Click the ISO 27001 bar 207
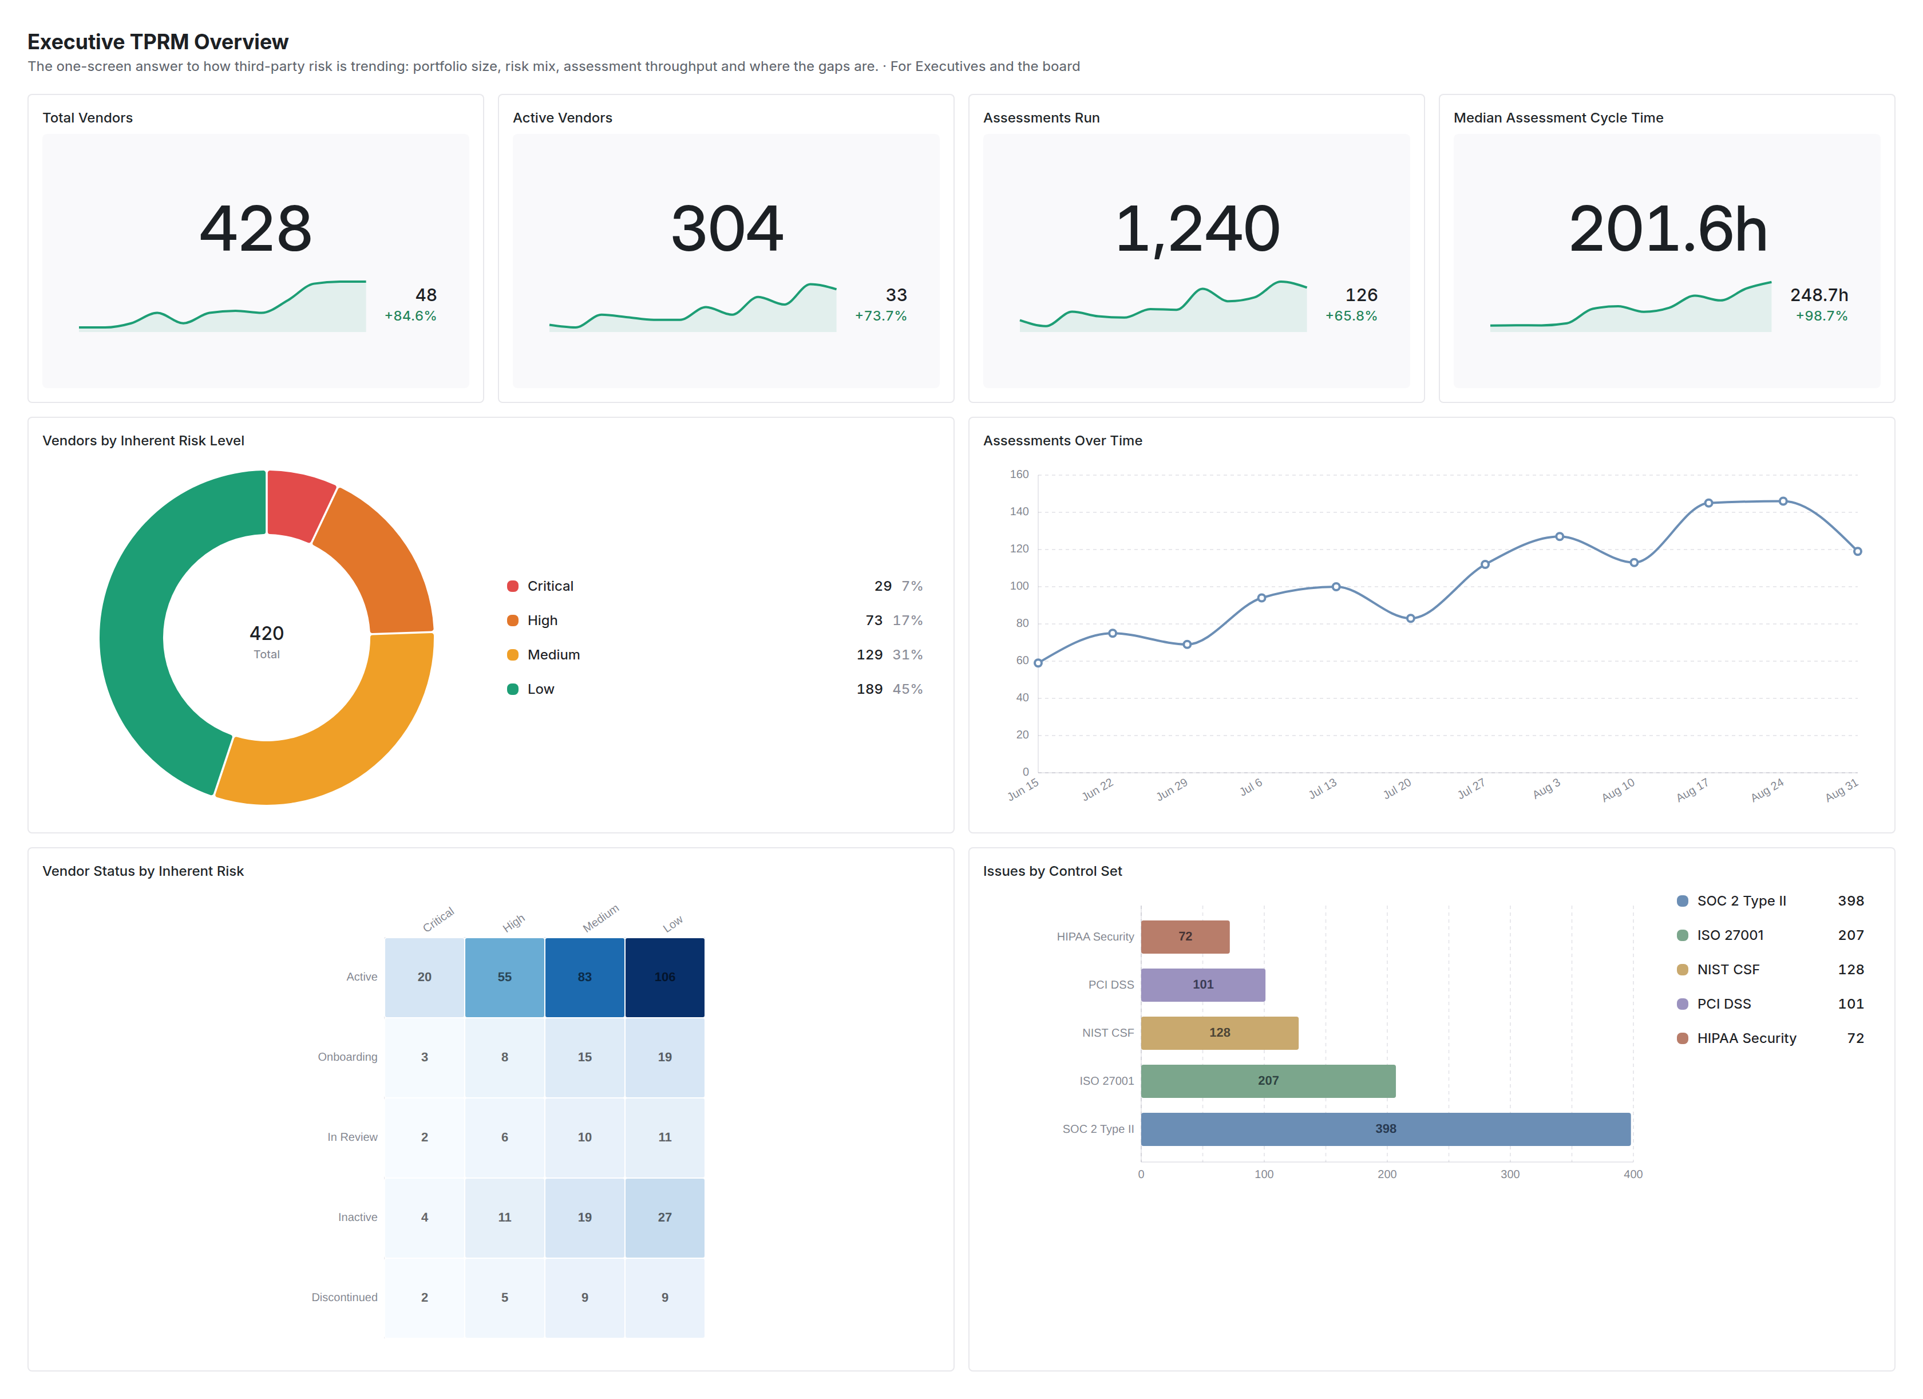This screenshot has height=1399, width=1923. (1268, 1081)
